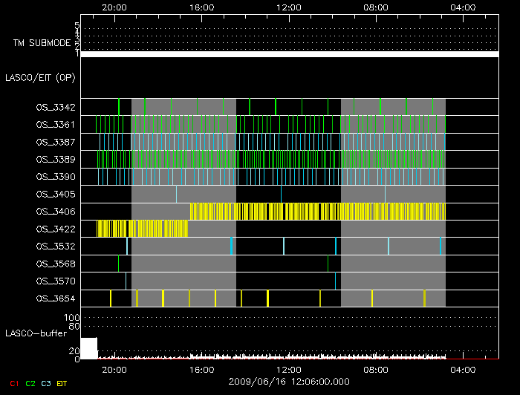This screenshot has width=520, height=395.
Task: Click the C3 legend entry
Action: pos(46,383)
